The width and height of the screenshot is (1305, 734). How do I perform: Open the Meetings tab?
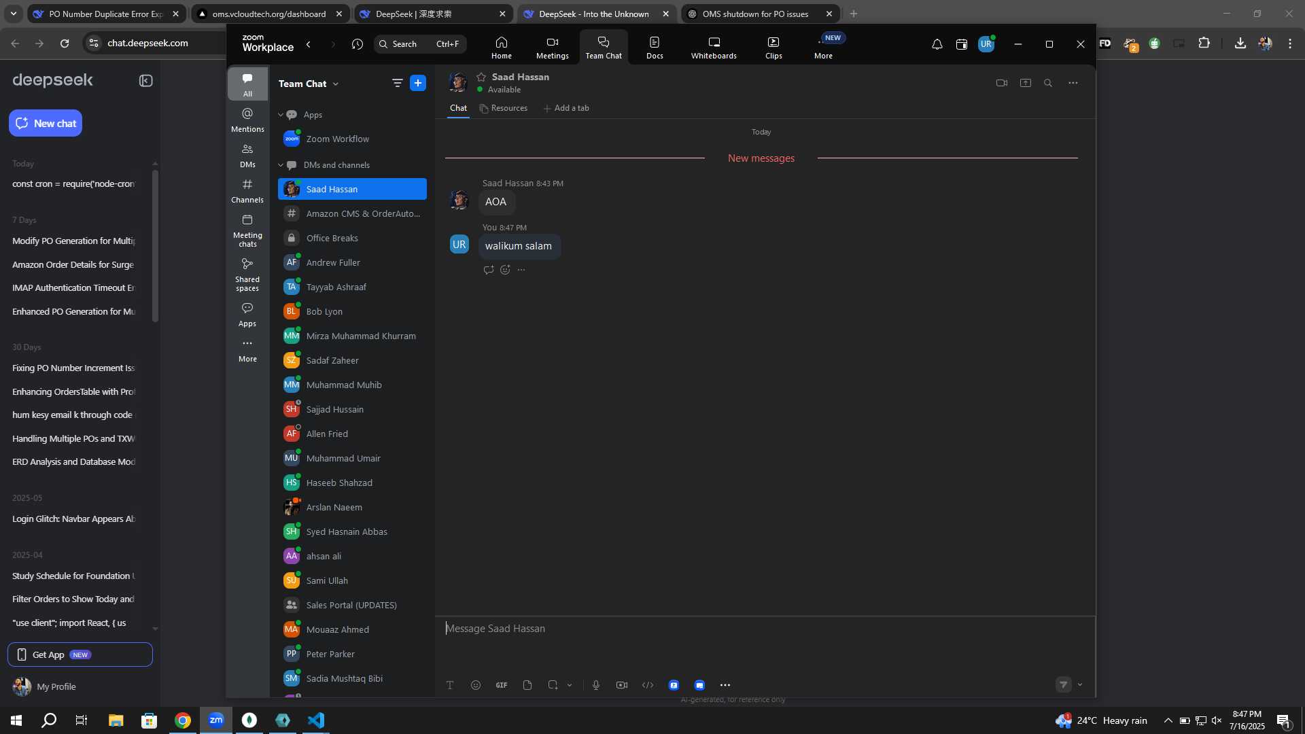click(x=553, y=48)
